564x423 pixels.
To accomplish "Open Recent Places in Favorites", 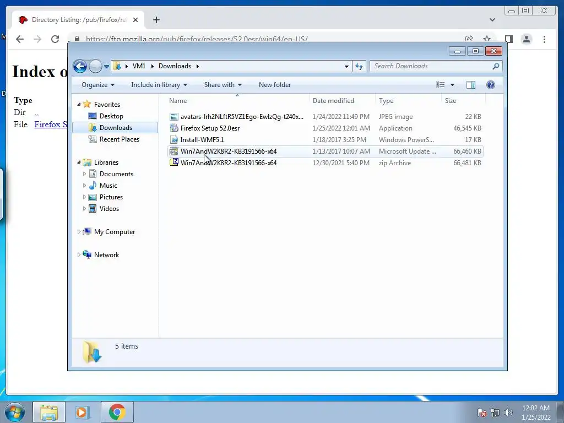I will tap(119, 139).
